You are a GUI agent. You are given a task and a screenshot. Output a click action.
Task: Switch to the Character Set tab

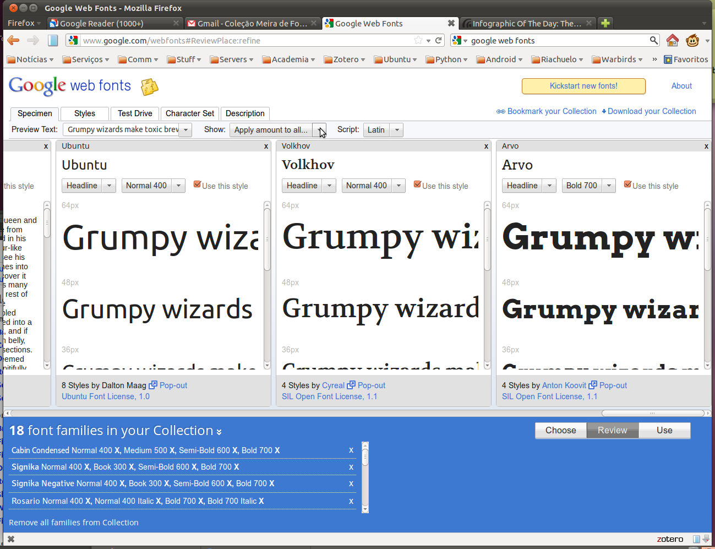pyautogui.click(x=190, y=113)
